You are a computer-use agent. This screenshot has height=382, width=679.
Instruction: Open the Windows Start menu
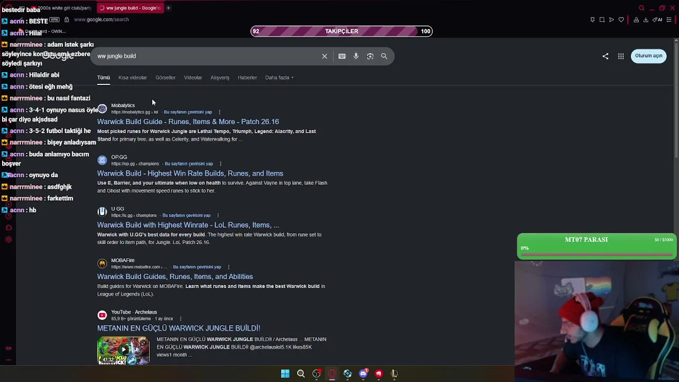coord(285,374)
